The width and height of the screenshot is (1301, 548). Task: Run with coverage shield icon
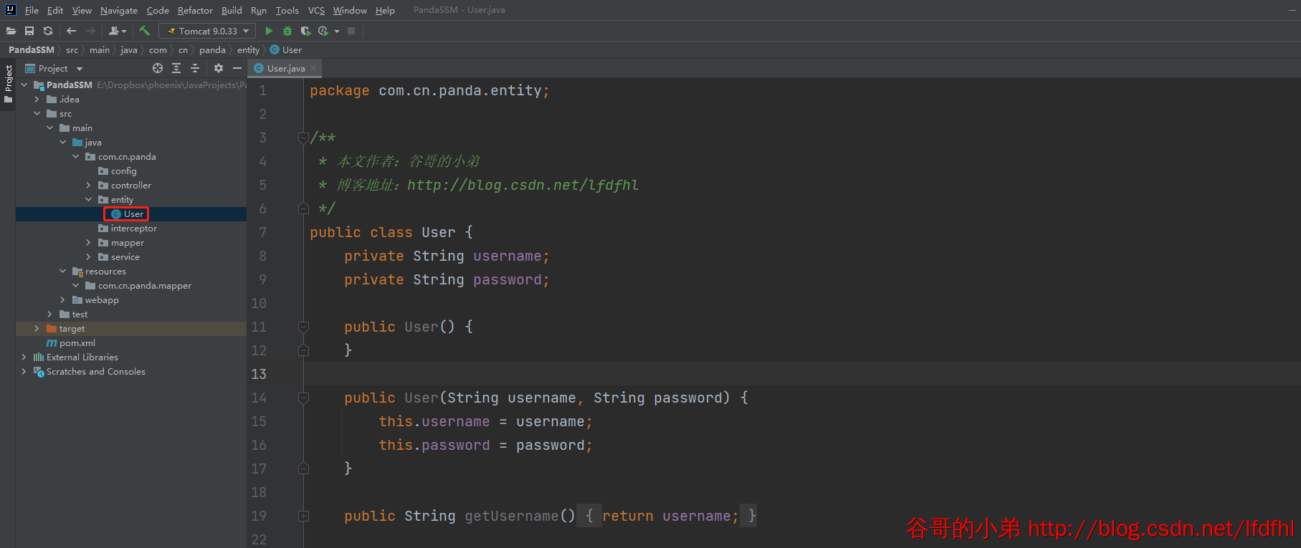coord(305,31)
